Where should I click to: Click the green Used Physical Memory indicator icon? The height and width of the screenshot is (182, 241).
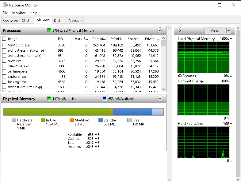[49, 30]
